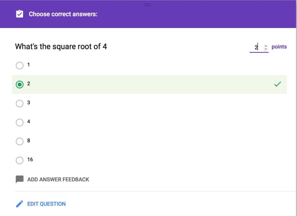Screen dimensions: 297x216
Task: Decrease points with the stepper down arrow
Action: [266, 48]
